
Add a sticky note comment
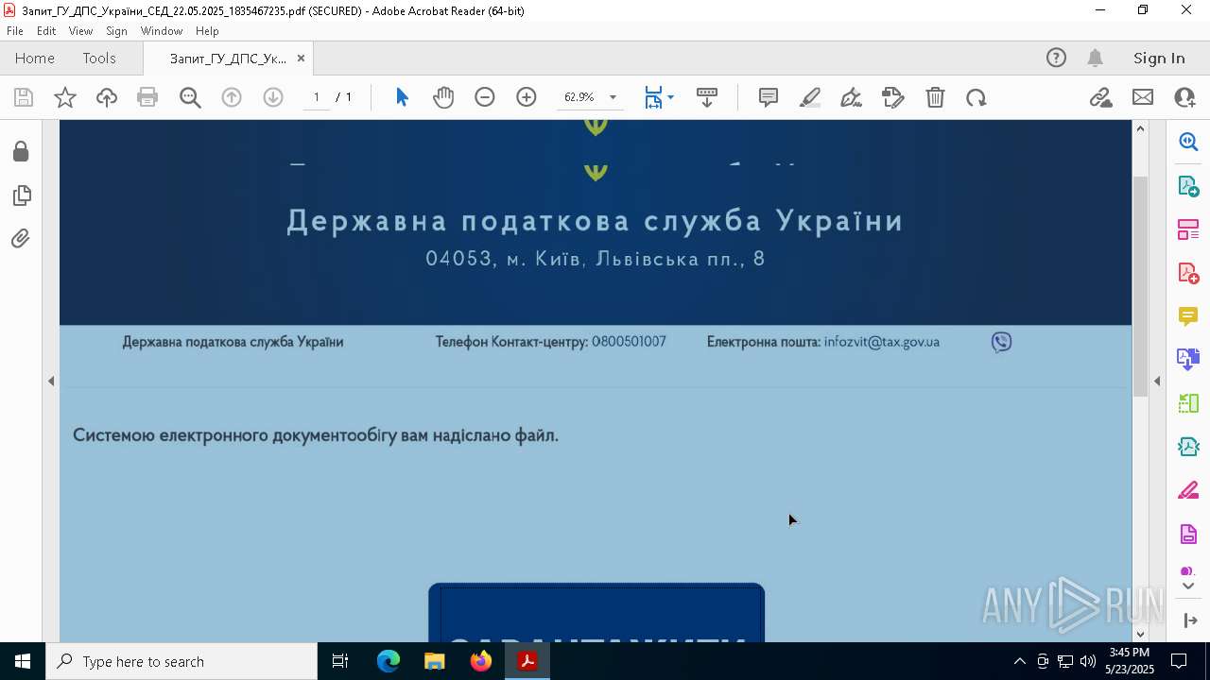pyautogui.click(x=769, y=97)
